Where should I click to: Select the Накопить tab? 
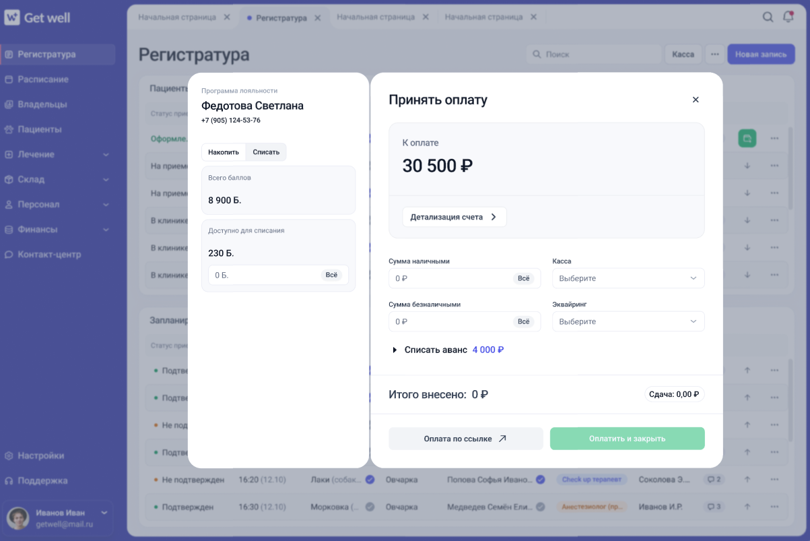click(224, 152)
